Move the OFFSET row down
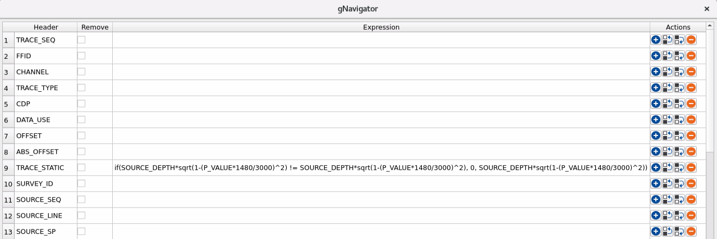 click(x=679, y=135)
